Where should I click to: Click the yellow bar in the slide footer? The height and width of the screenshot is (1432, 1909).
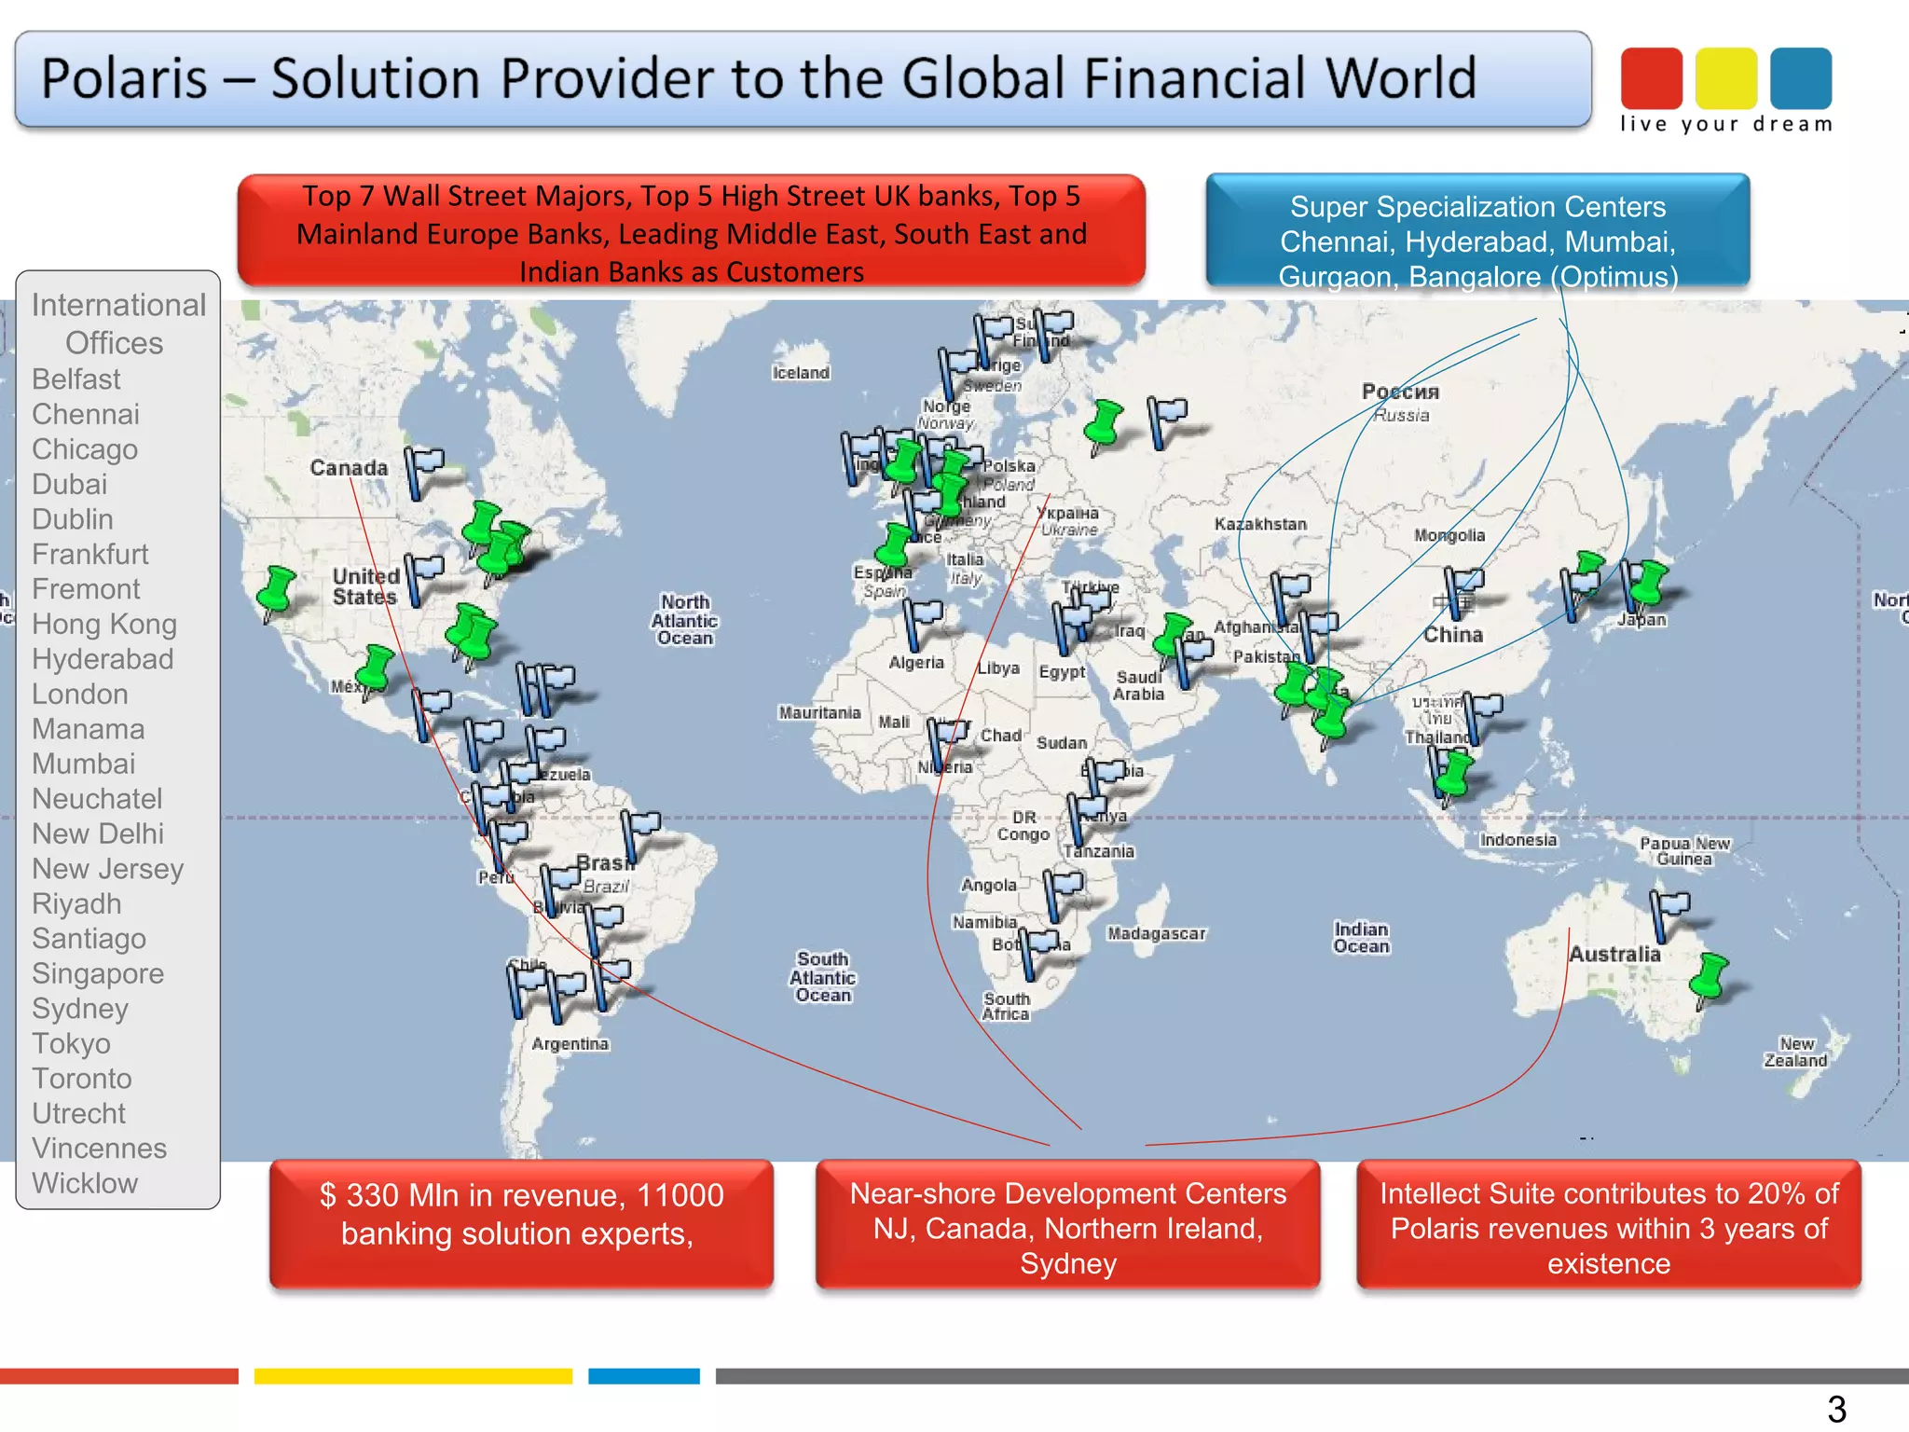(413, 1376)
